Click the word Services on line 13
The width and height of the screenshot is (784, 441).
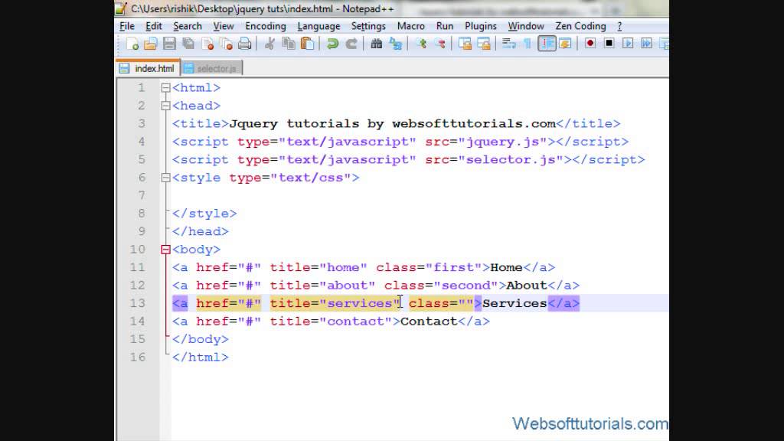click(514, 303)
